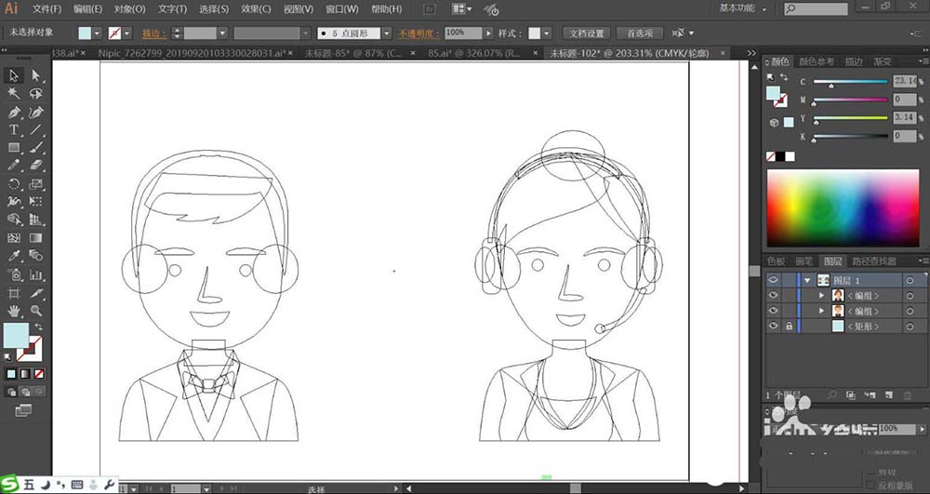Click the CMYK color spectrum picker
Viewport: 930px width, 494px height.
(843, 208)
